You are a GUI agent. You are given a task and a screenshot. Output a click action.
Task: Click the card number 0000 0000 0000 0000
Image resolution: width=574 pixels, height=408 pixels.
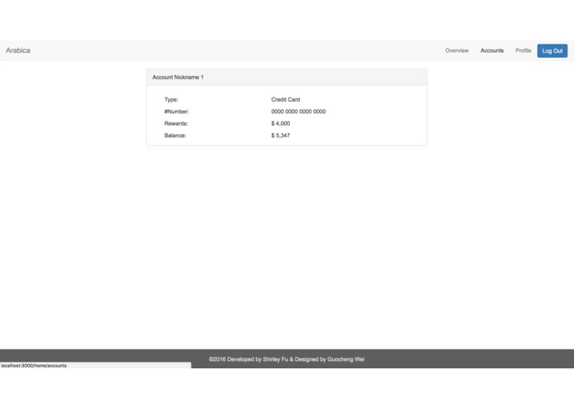click(x=298, y=111)
